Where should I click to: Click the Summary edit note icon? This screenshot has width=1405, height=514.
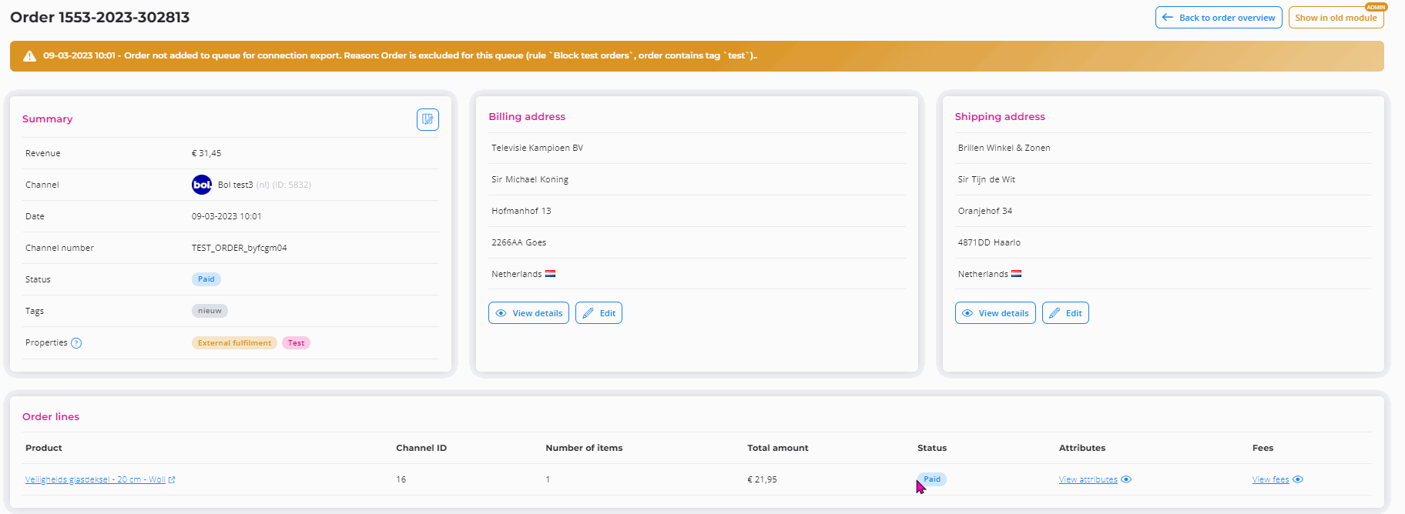[x=428, y=119]
